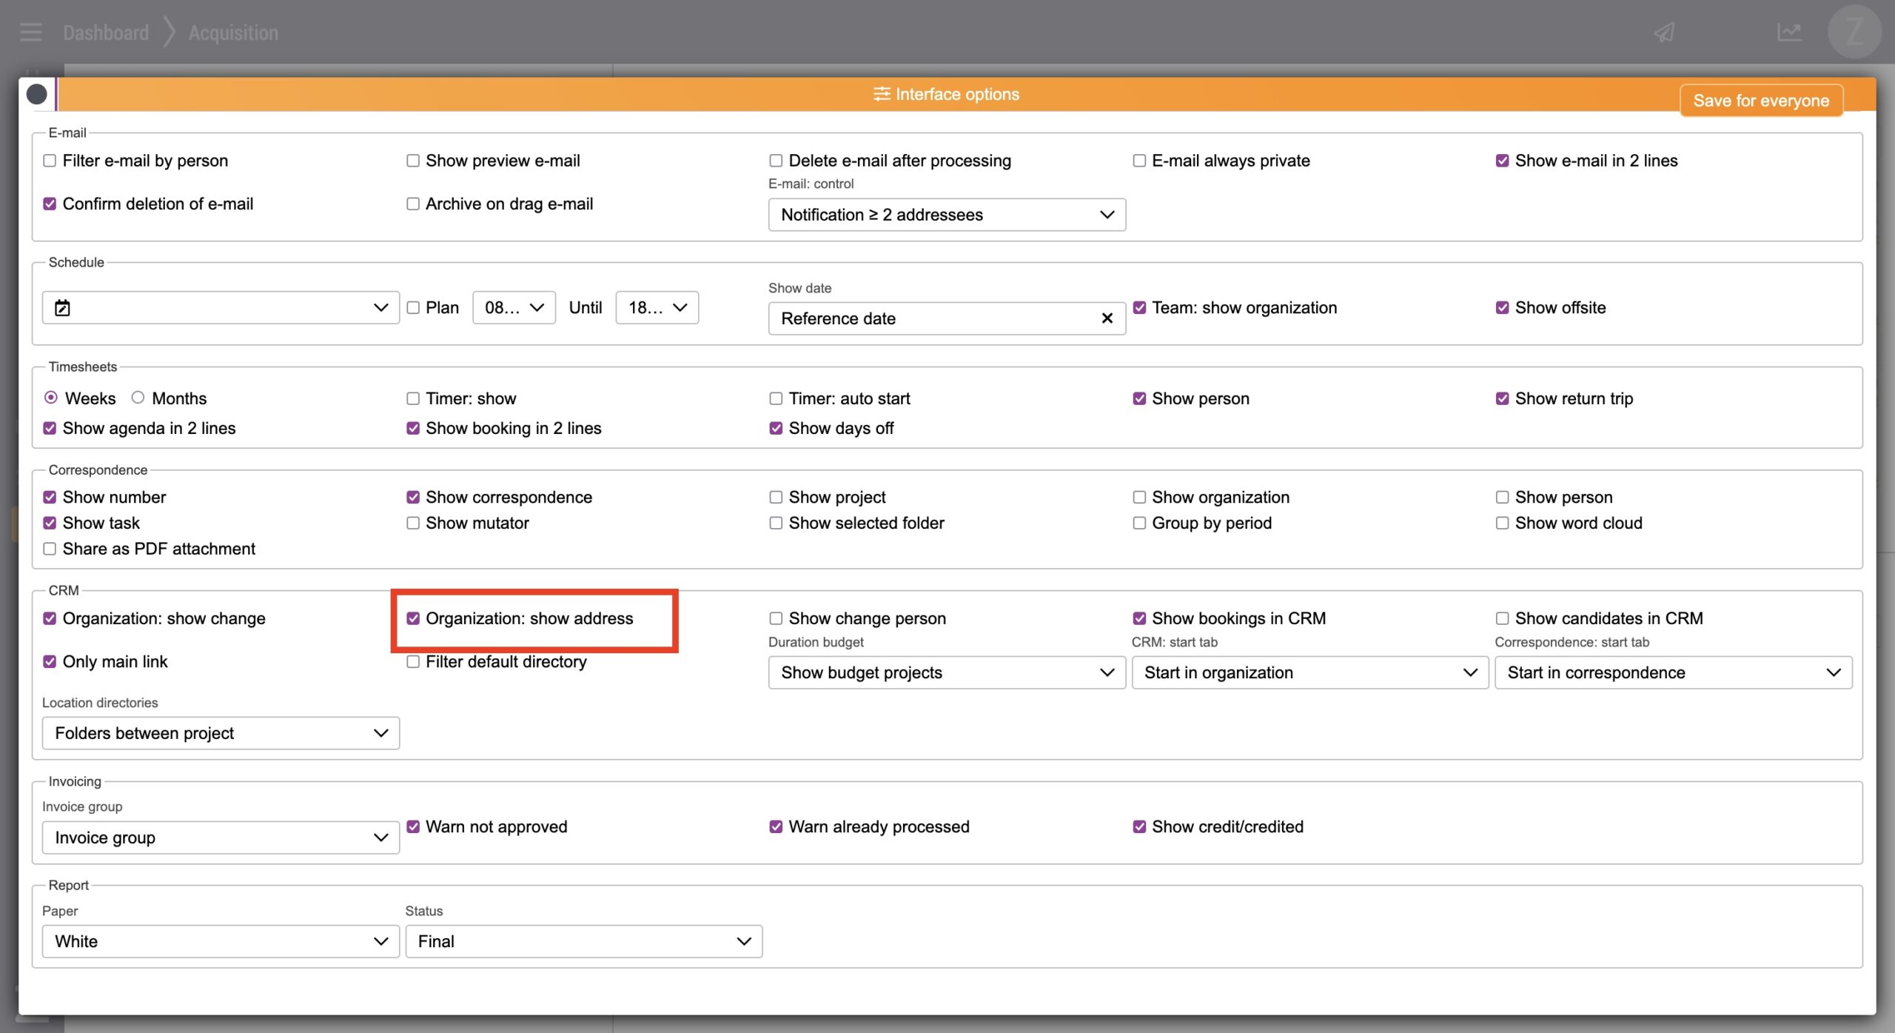Open the Until time 18 selector
The height and width of the screenshot is (1033, 1895).
pos(657,307)
